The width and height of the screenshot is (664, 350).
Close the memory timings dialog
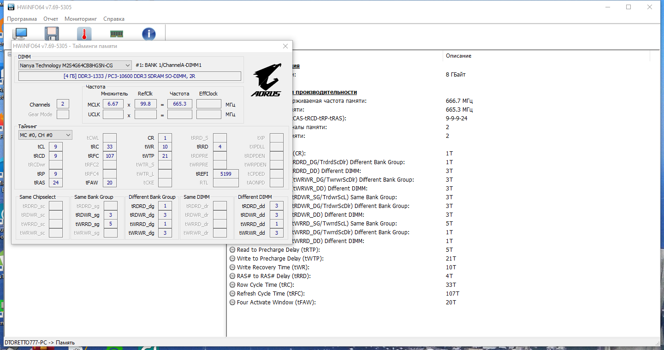[285, 46]
